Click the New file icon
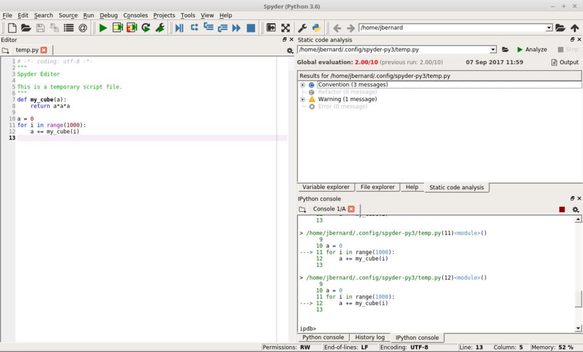The width and height of the screenshot is (583, 352). click(12, 28)
